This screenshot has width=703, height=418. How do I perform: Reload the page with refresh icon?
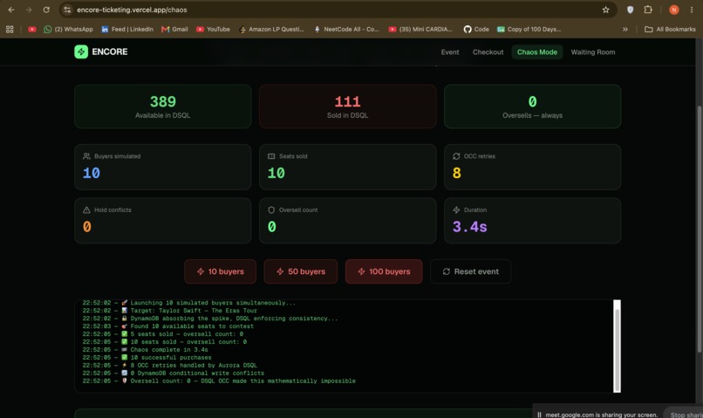pos(46,10)
